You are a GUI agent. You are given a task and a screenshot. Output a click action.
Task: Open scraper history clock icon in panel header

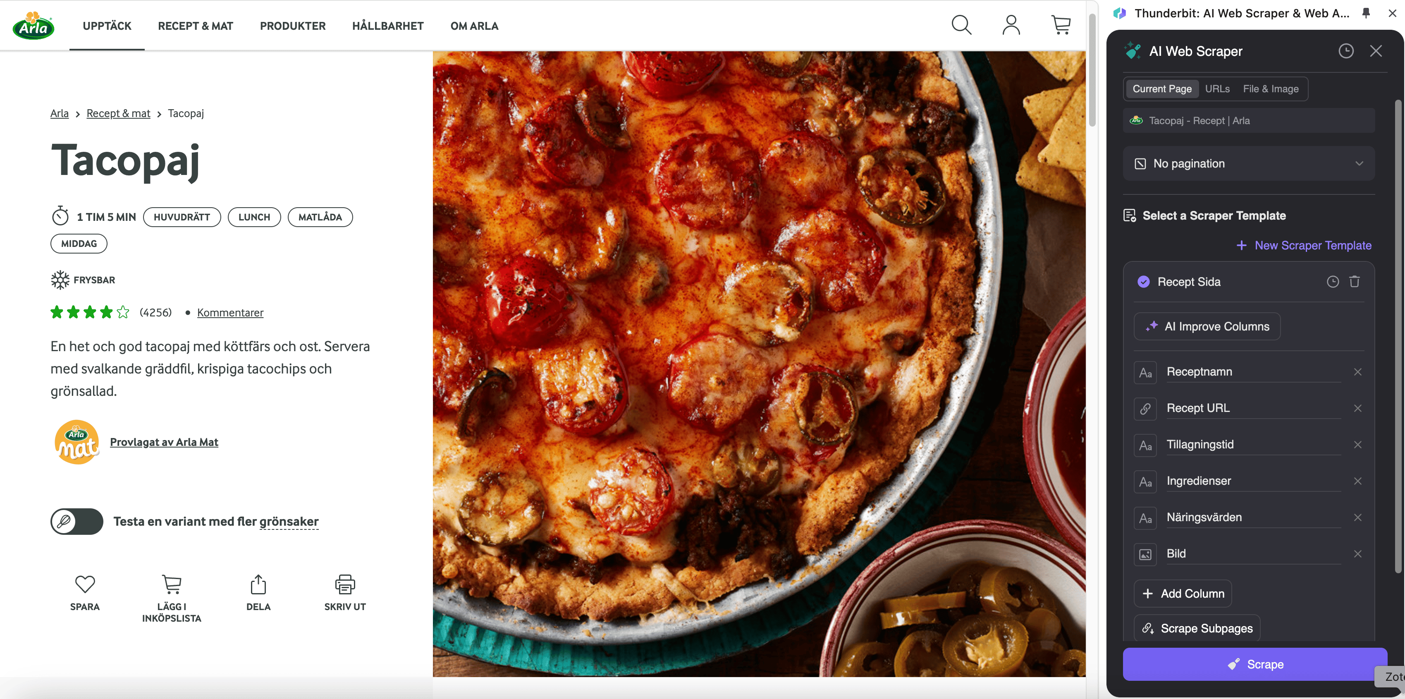[x=1345, y=51]
